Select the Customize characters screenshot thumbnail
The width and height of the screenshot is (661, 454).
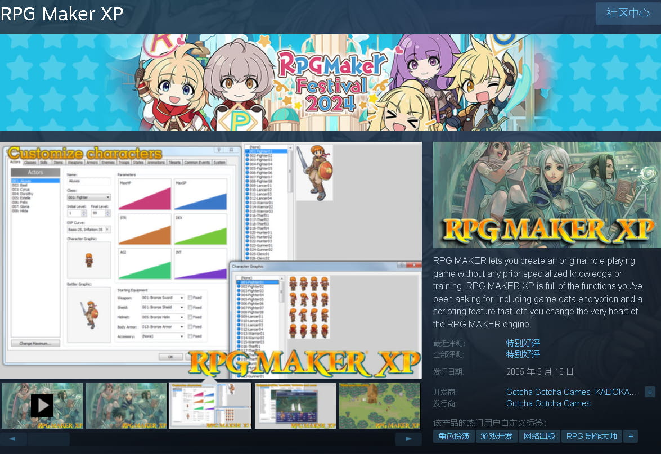coord(210,406)
